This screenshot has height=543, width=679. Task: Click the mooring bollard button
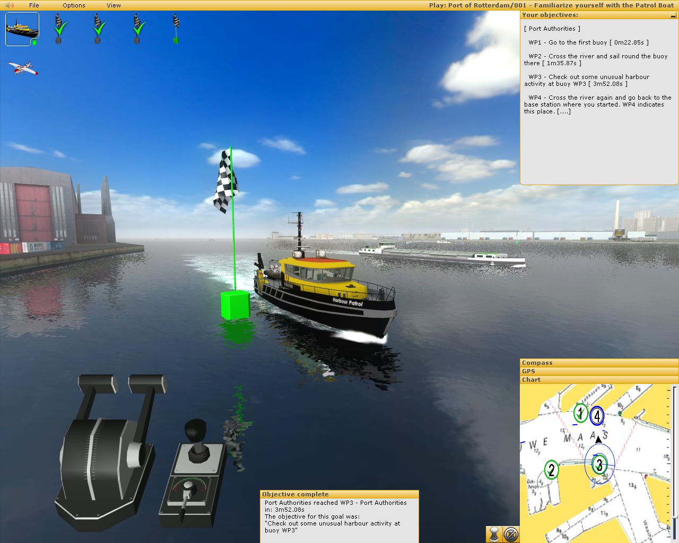pos(494,534)
